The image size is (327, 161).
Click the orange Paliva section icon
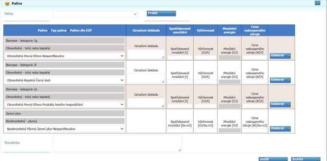click(x=7, y=3)
